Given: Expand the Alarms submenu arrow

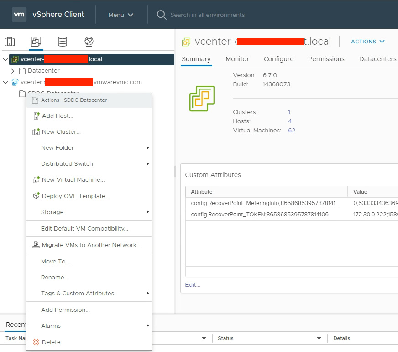Looking at the screenshot, I should coord(147,326).
